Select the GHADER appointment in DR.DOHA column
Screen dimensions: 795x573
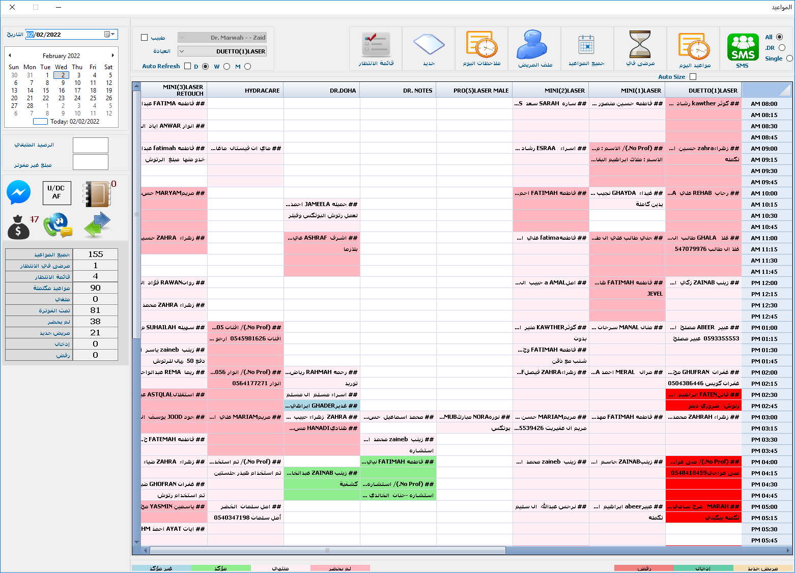coord(322,406)
